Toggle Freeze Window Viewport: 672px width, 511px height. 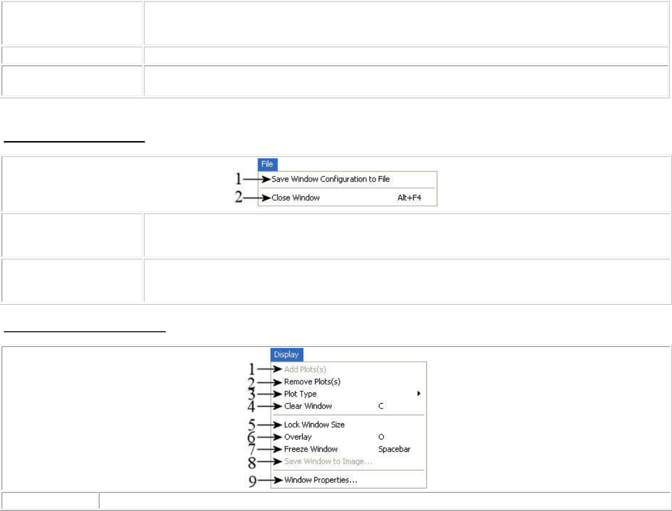(311, 449)
